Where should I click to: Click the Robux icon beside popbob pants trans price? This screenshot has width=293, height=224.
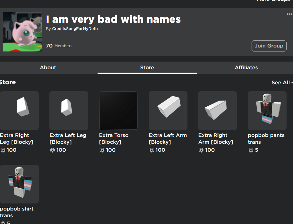tap(251, 150)
